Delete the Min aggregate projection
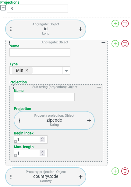131x187 pixels. (x=125, y=44)
